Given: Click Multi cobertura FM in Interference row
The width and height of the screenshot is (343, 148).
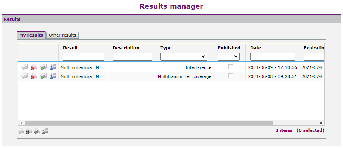Looking at the screenshot, I should tap(80, 67).
